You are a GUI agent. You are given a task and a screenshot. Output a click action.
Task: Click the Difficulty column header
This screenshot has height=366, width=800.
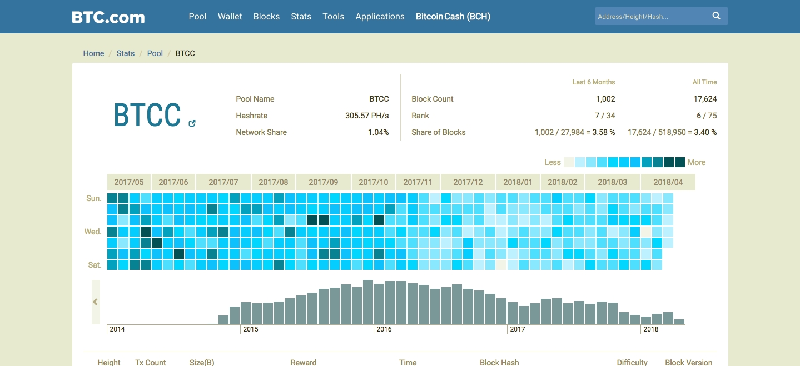pos(632,362)
